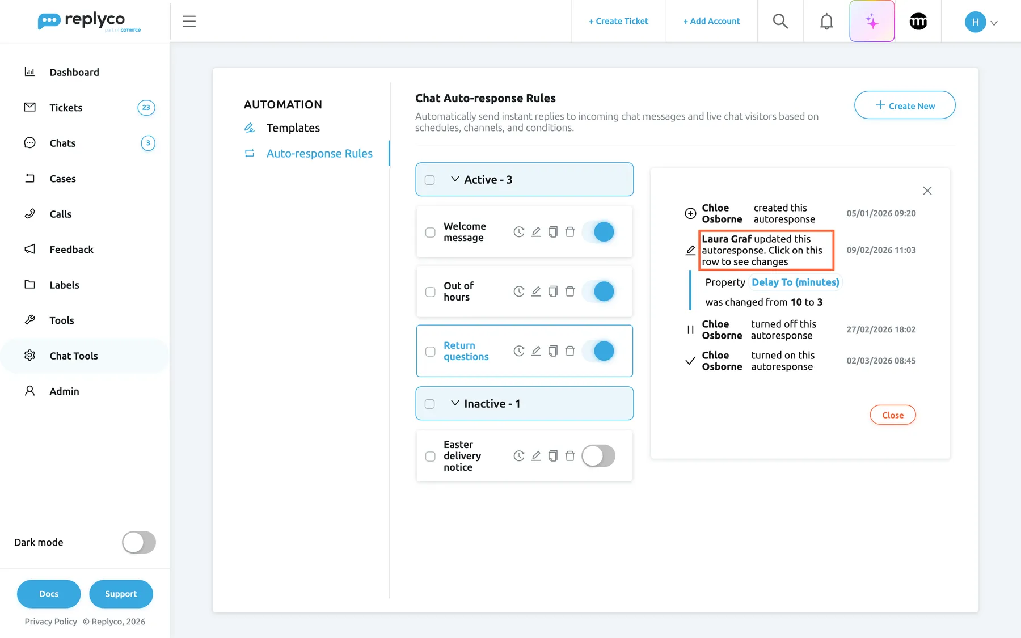Edit the Easter delivery notice rule

click(x=536, y=456)
